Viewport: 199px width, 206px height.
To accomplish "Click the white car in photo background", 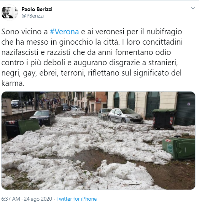I will [x=76, y=108].
